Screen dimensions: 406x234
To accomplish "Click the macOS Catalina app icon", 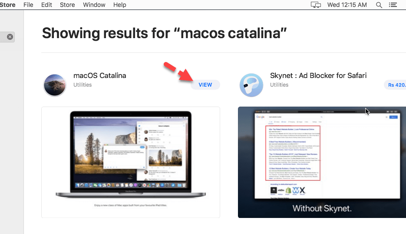I will (x=55, y=85).
